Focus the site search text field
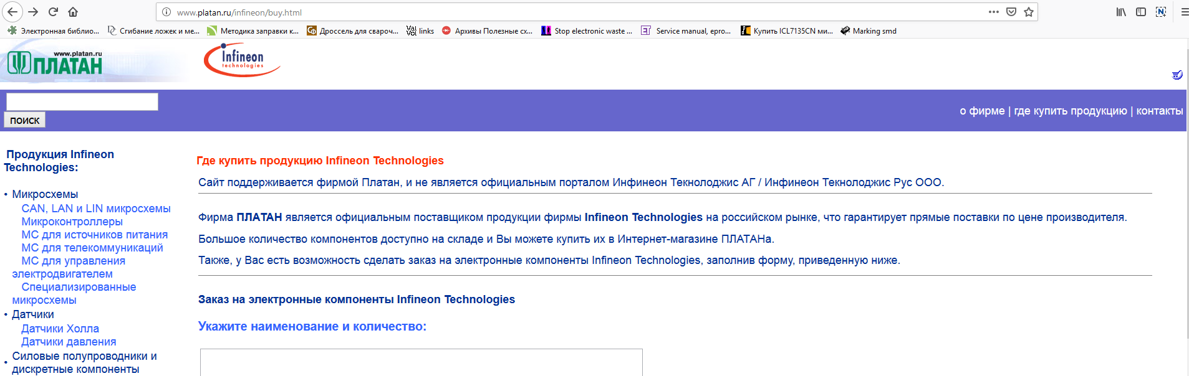 click(82, 101)
